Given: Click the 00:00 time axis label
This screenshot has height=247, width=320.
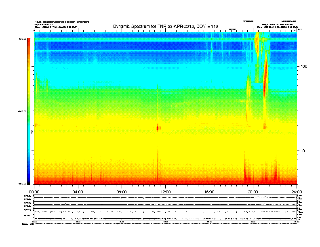Looking at the screenshot, I should (34, 192).
